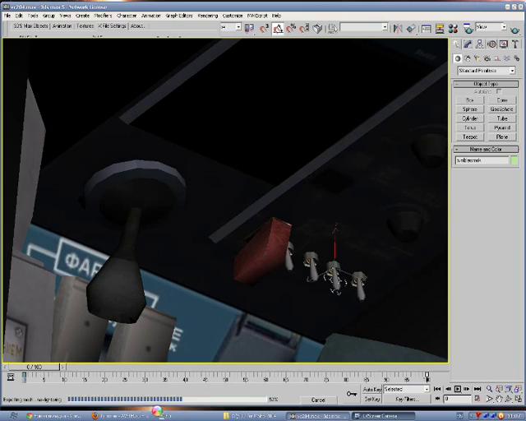
Task: Toggle the 3D Snap tool
Action: pos(265,29)
